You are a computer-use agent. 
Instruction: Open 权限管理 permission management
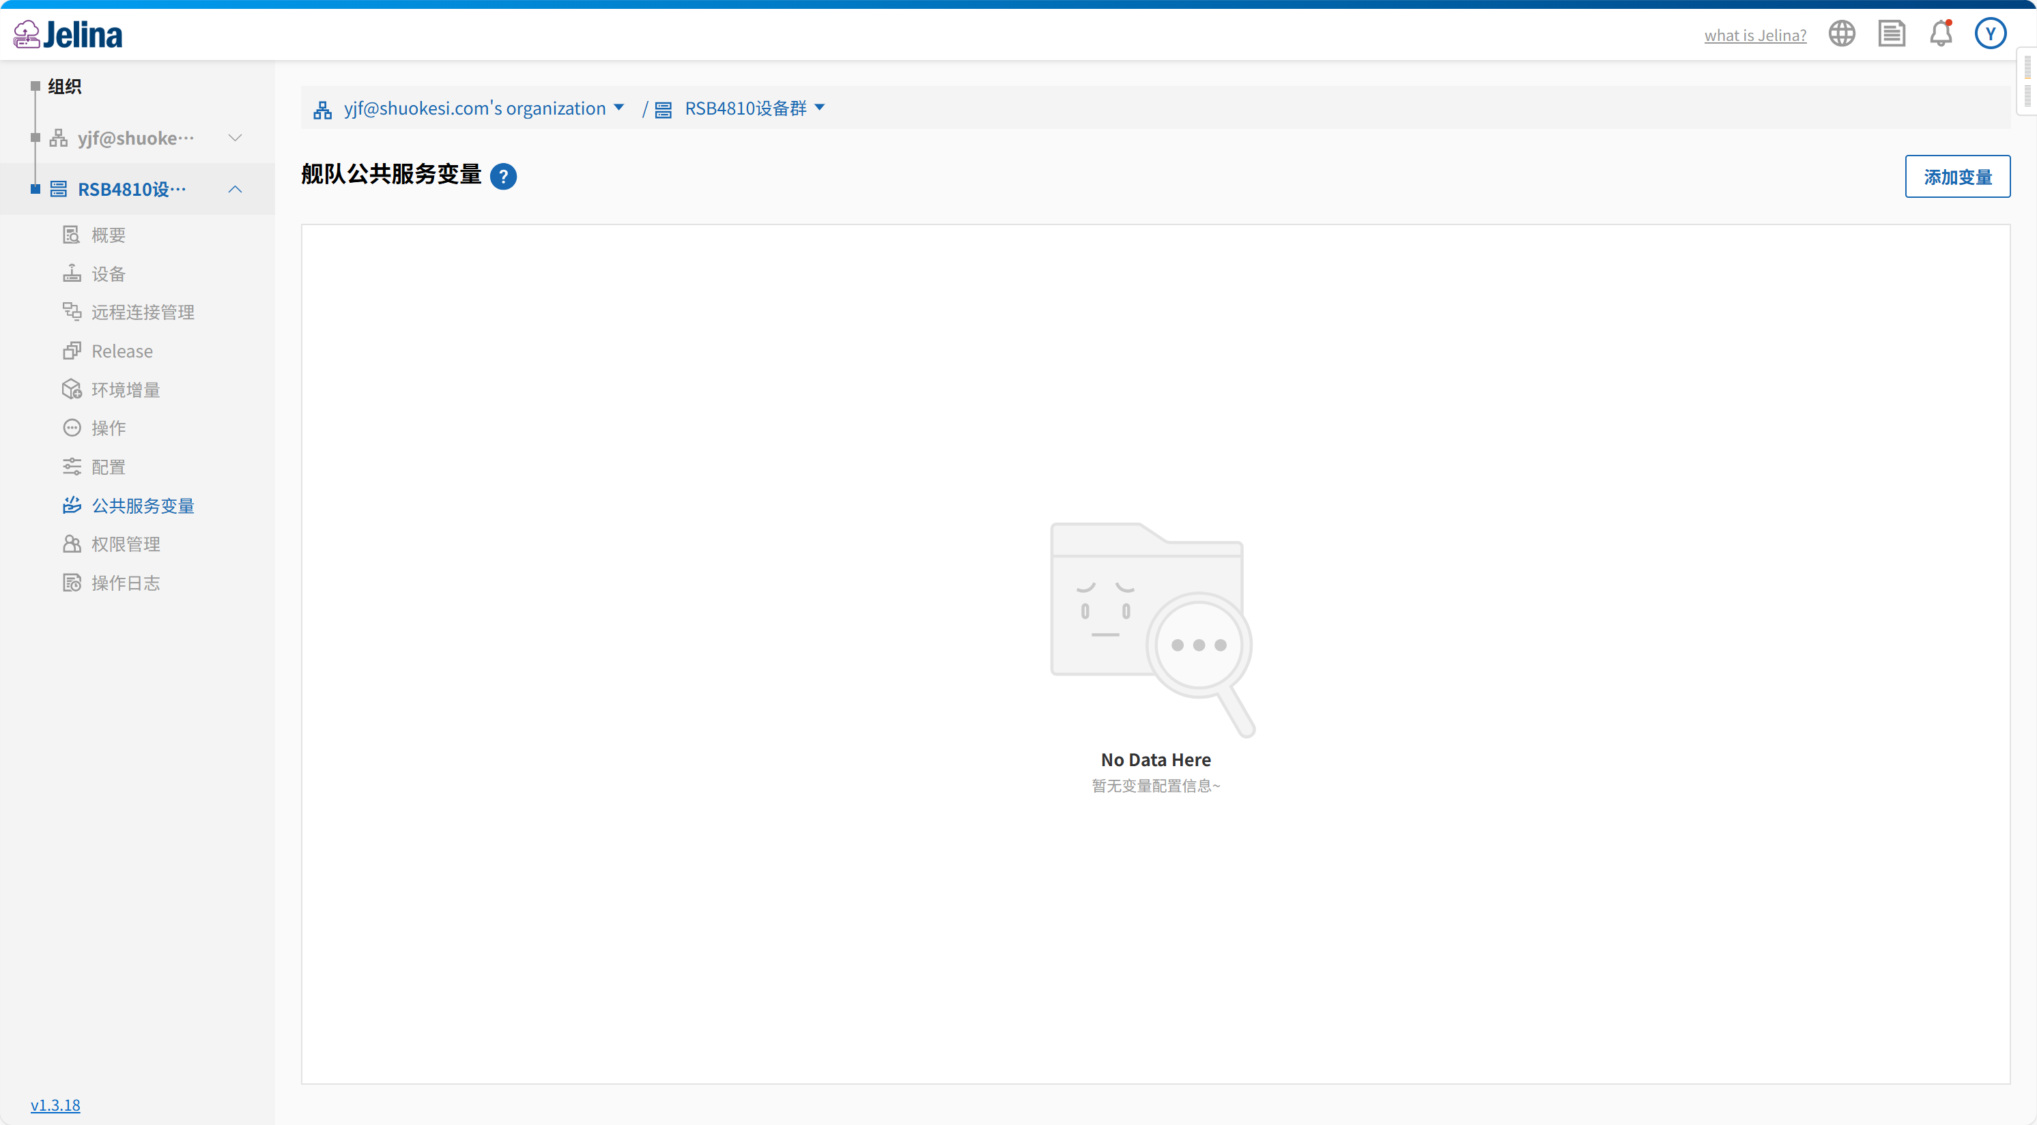(x=125, y=544)
